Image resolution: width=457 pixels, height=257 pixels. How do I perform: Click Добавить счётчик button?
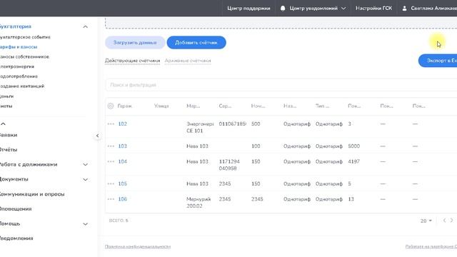pos(196,43)
